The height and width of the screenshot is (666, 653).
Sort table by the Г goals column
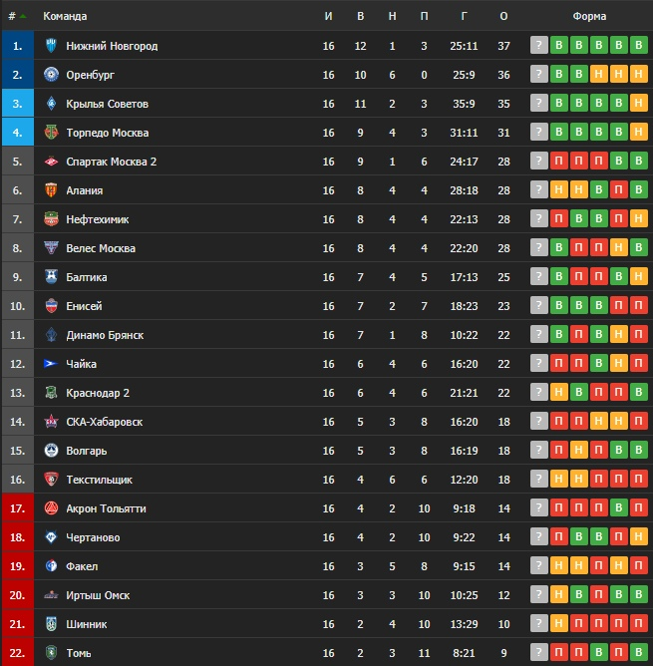pyautogui.click(x=465, y=16)
